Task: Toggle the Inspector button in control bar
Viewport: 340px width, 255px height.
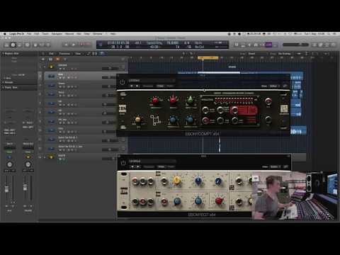Action: pos(13,45)
